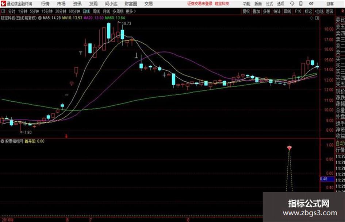Click the 首开阳 0.00 indicator label
Viewport: 345px width, 222px height.
(34, 141)
